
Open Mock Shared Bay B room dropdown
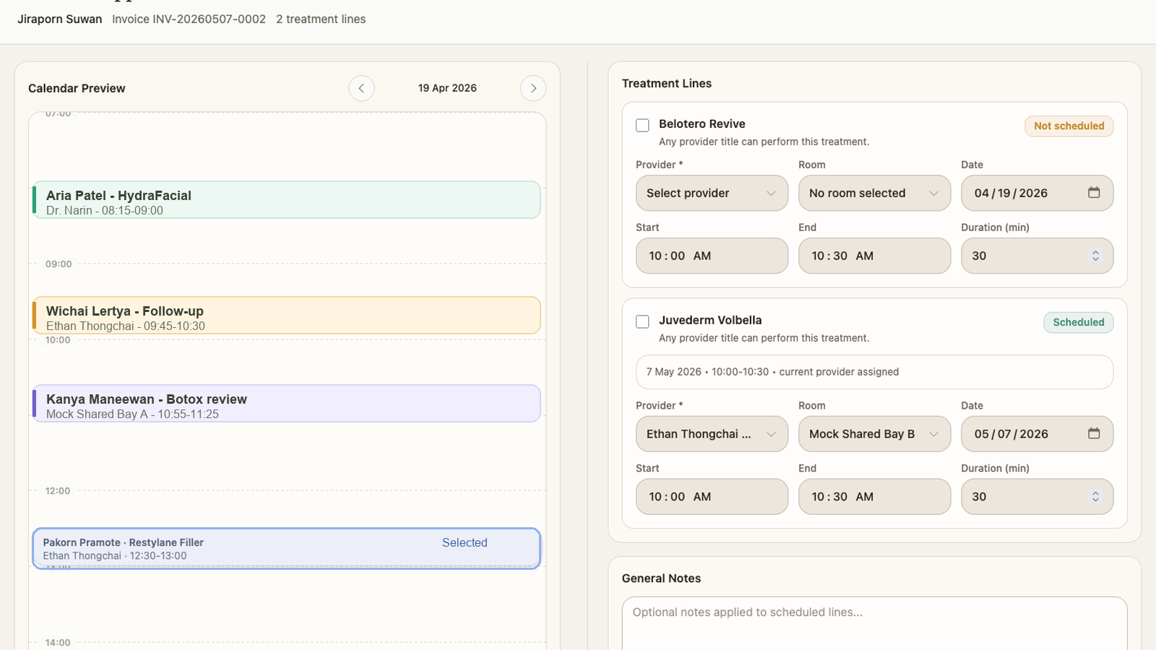pyautogui.click(x=874, y=434)
